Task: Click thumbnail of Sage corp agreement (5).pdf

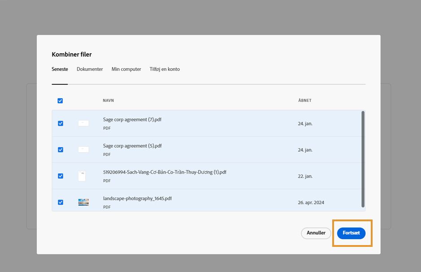Action: click(x=83, y=149)
